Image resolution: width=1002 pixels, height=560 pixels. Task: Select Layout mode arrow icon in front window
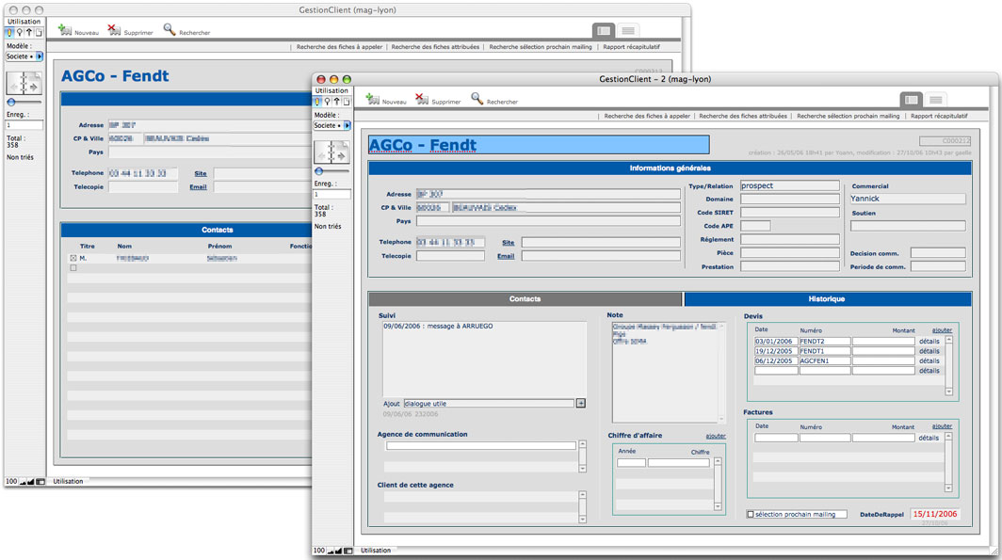coord(337,102)
